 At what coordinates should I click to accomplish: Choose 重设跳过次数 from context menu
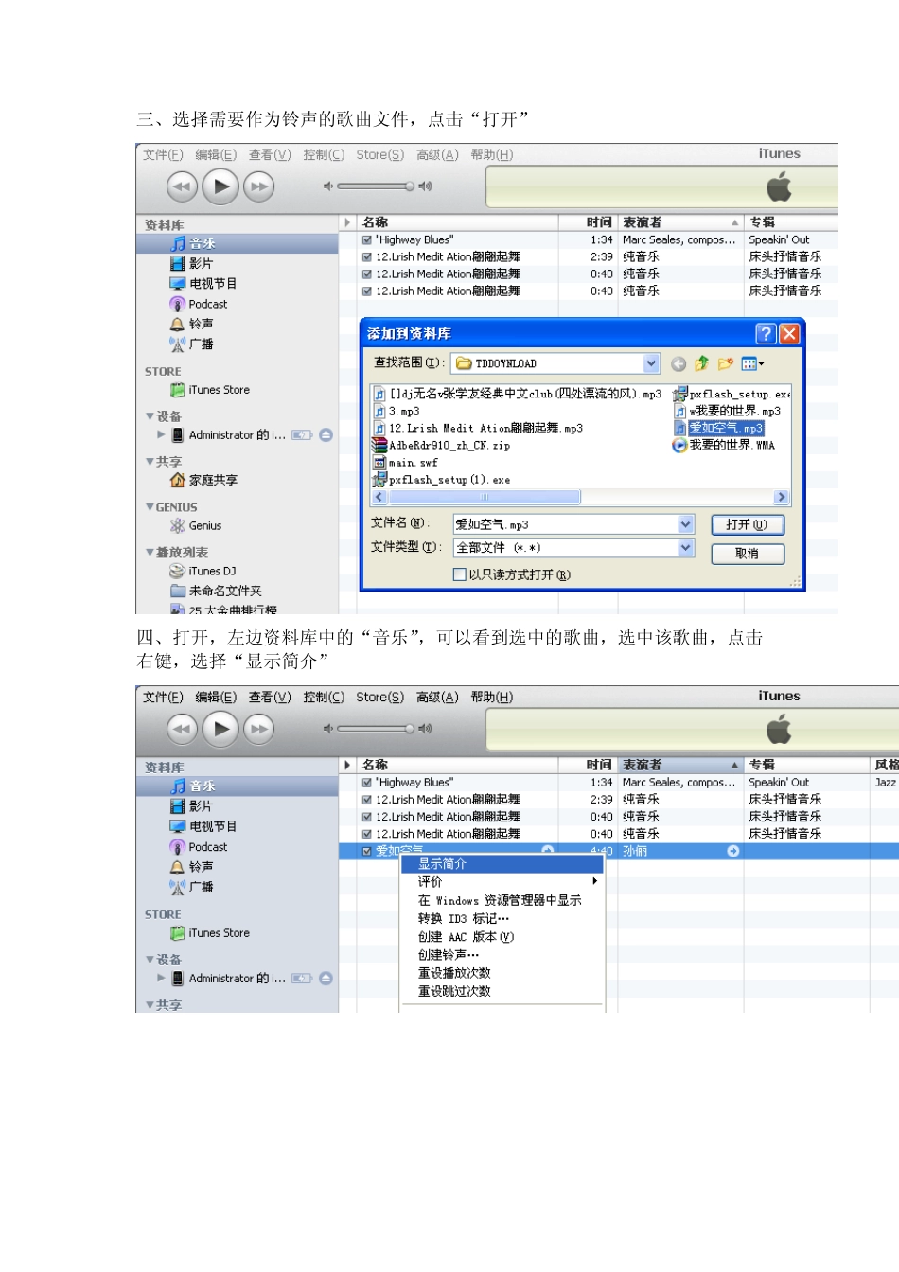coord(502,992)
